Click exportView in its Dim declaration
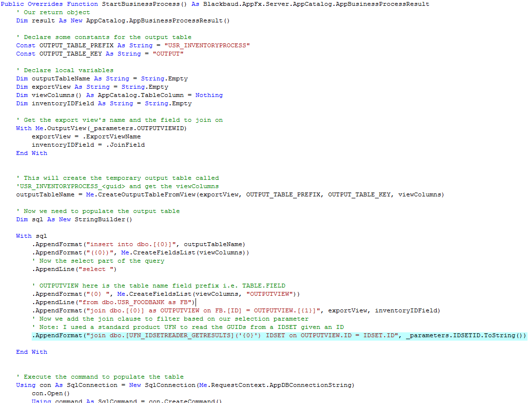This screenshot has width=529, height=403. 51,87
